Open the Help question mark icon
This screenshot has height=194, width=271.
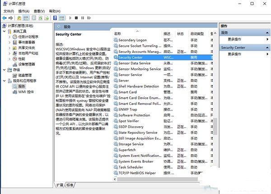pos(55,18)
